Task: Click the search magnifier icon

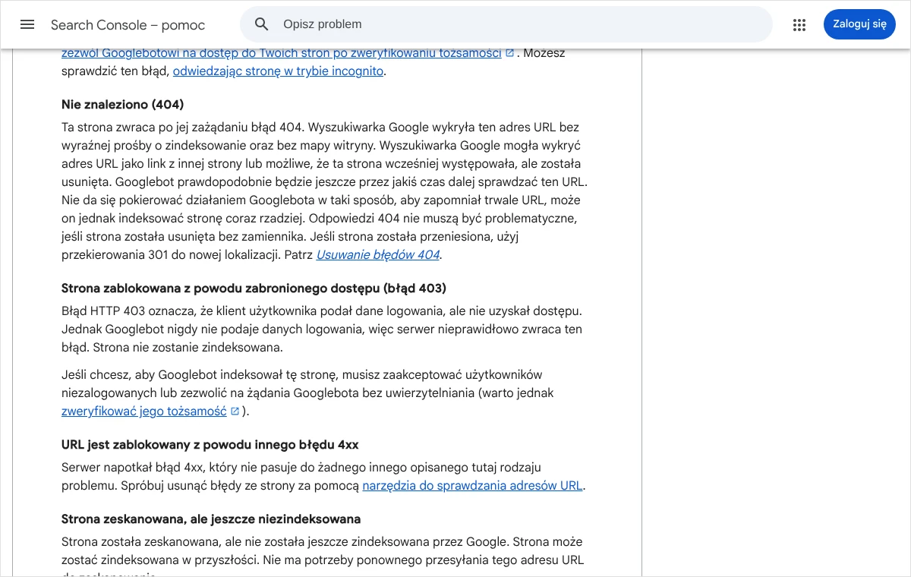Action: point(262,24)
